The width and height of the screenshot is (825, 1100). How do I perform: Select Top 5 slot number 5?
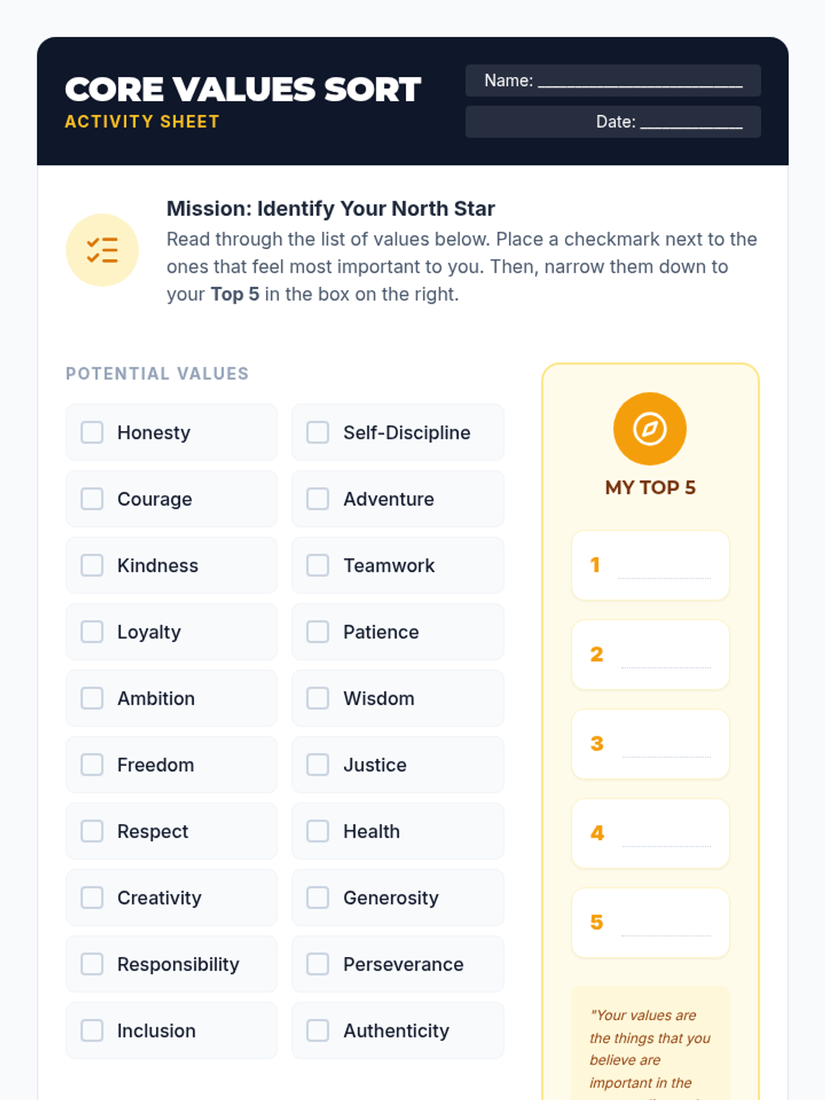tap(650, 923)
